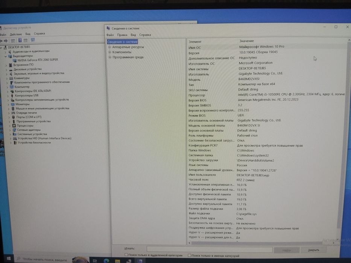The image size is (351, 263).
Task: Collapse the 'Видеоадаптеры' category
Action: click(6, 56)
